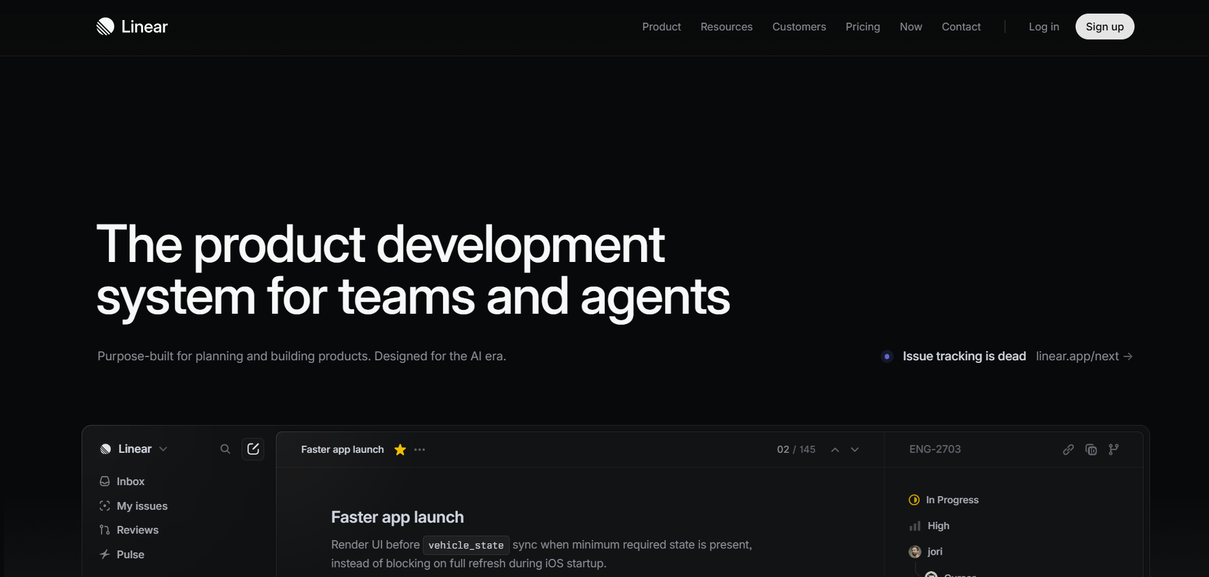Open the Product menu
The width and height of the screenshot is (1209, 577).
661,27
